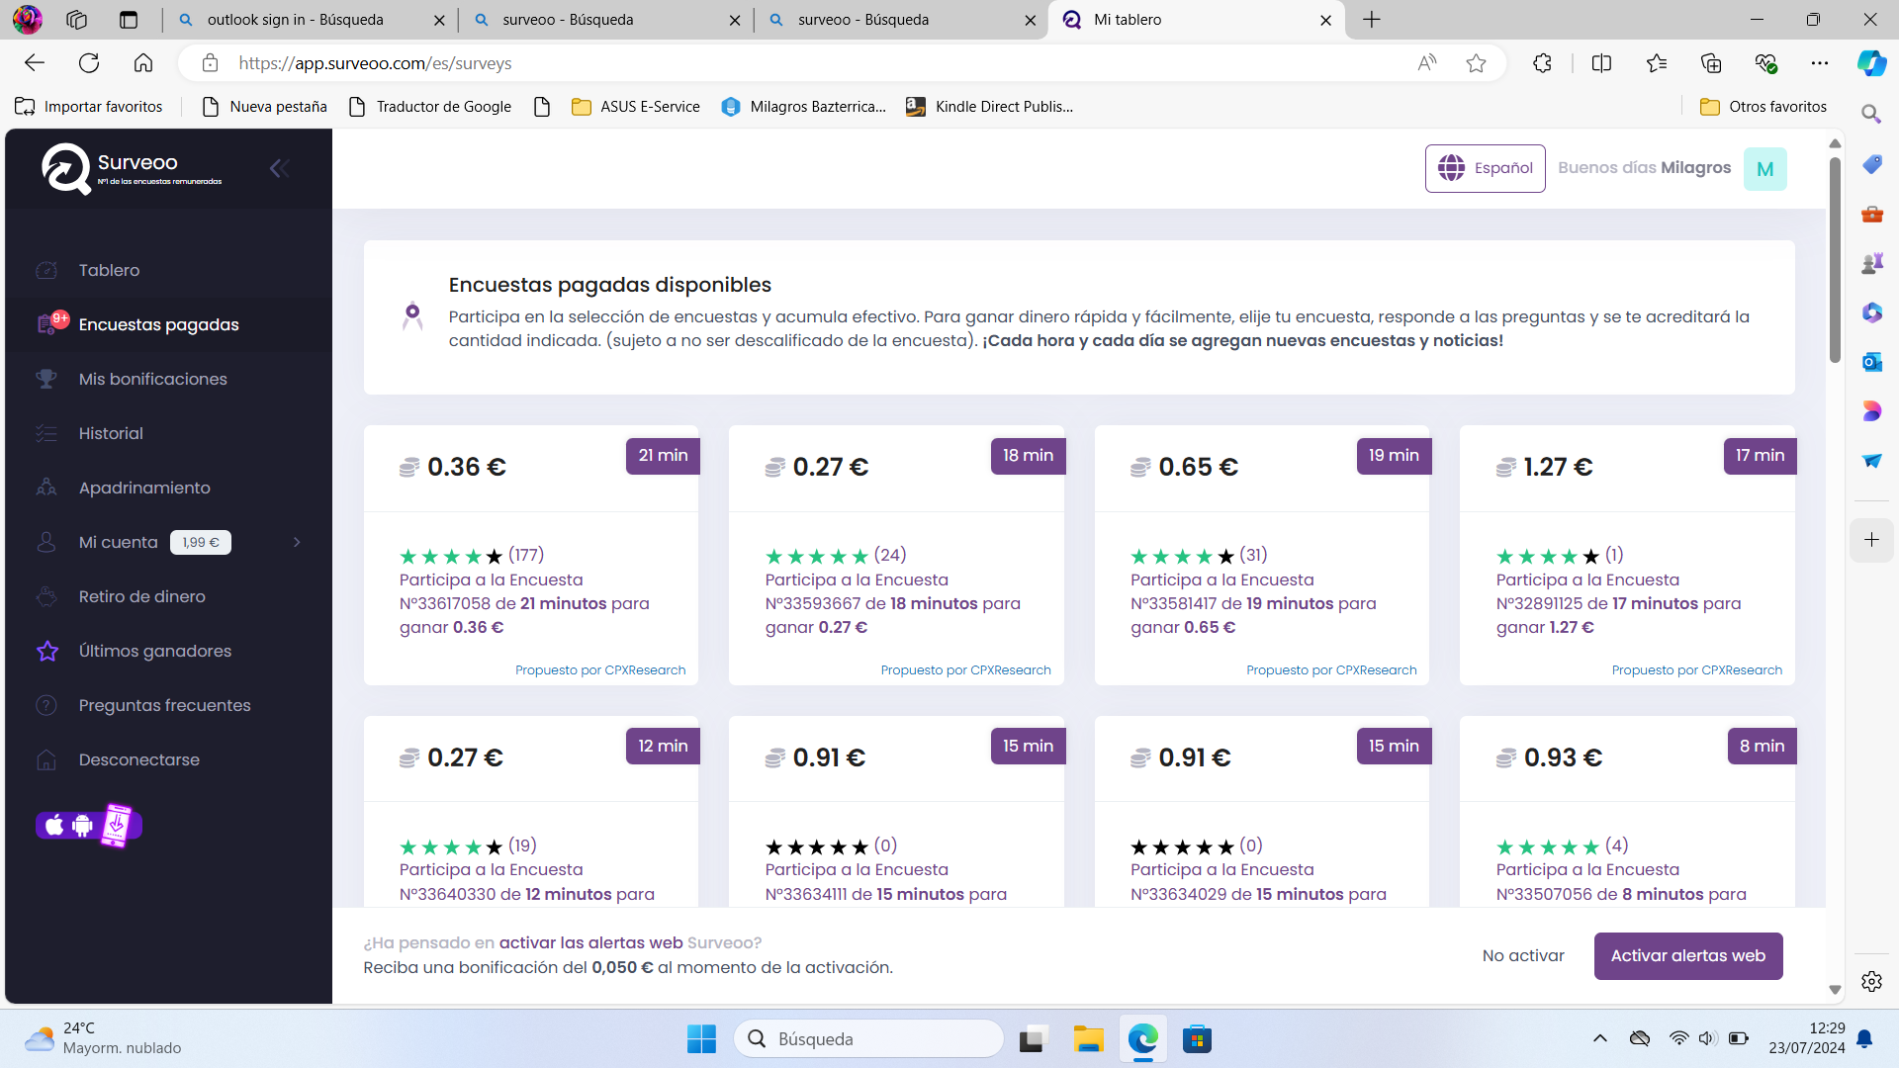The image size is (1899, 1068).
Task: Click the mobile app download badge
Action: [89, 825]
